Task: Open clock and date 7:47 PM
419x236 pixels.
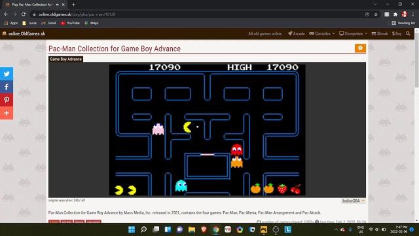Action: click(x=399, y=229)
